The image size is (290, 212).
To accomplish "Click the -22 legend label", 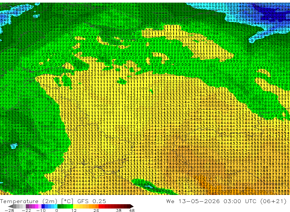I will 26,210.
